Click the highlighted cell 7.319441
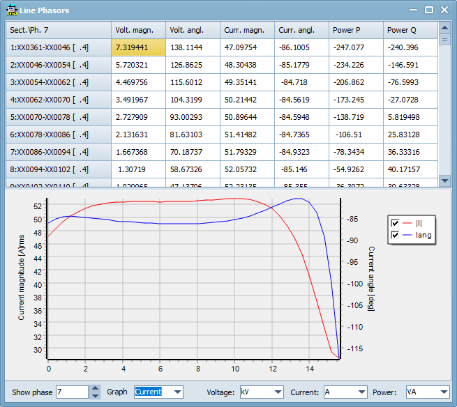 point(138,47)
